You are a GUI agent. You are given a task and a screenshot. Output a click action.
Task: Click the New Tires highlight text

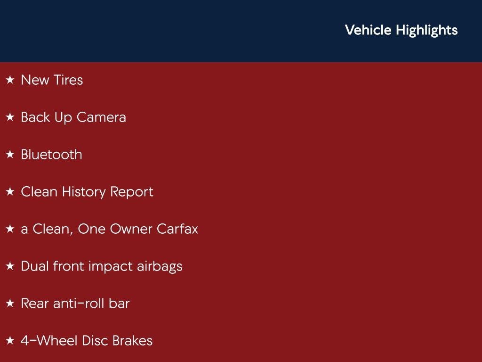click(x=52, y=80)
